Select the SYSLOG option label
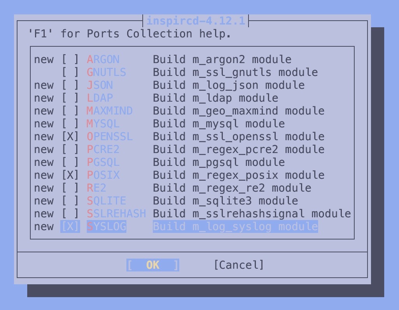 click(107, 226)
